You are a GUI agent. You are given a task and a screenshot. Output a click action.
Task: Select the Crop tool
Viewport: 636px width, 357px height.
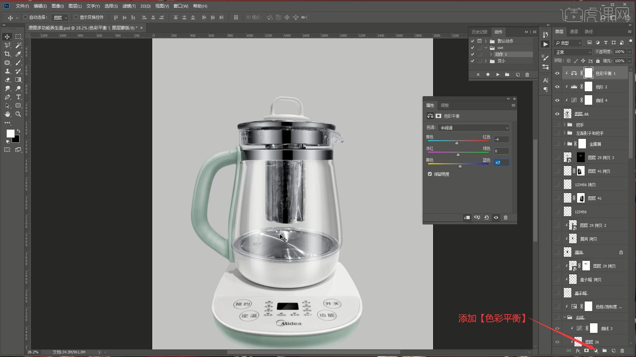point(7,54)
